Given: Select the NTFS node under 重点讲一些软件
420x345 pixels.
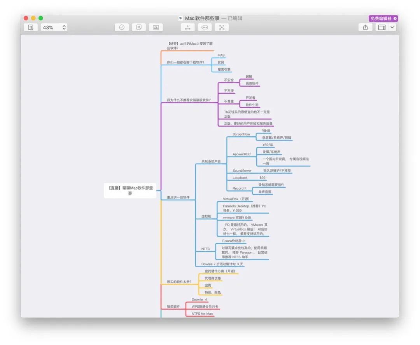Looking at the screenshot, I should (205, 249).
